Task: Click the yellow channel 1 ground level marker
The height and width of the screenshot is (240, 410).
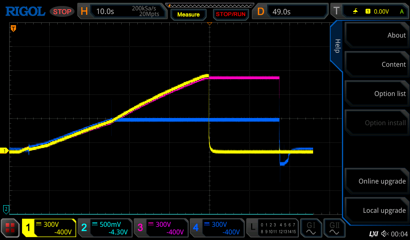Action: (x=5, y=151)
